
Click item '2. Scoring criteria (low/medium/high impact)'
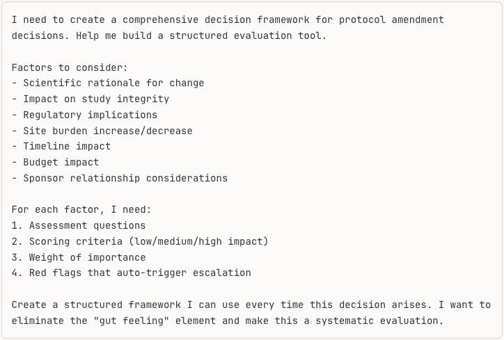139,241
